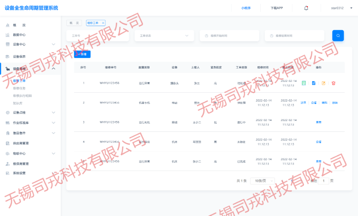Open the 10条/页 page size dropdown

[262, 180]
